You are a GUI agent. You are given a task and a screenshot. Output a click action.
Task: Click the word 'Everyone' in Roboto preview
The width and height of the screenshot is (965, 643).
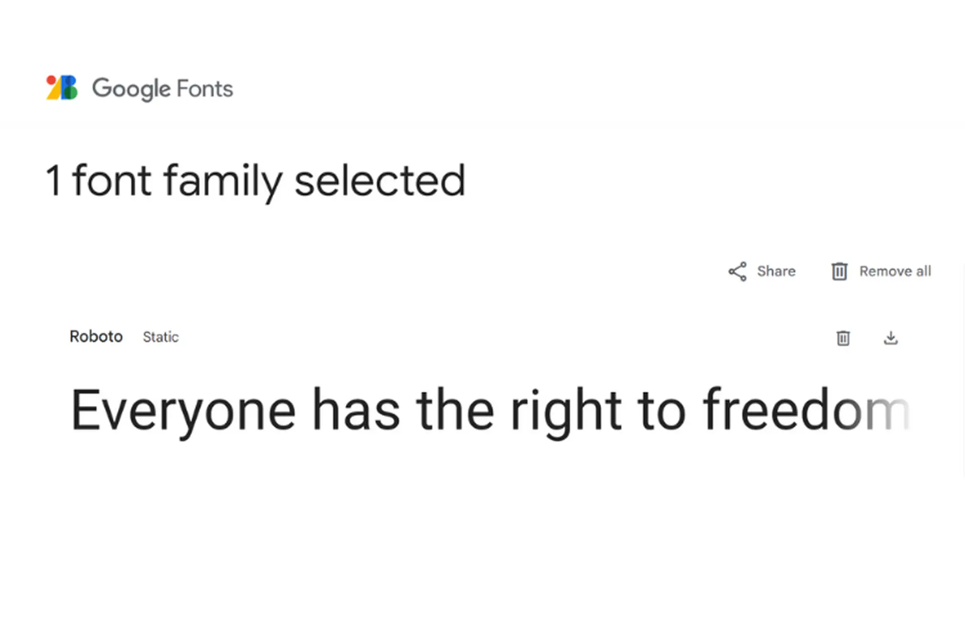tap(183, 411)
